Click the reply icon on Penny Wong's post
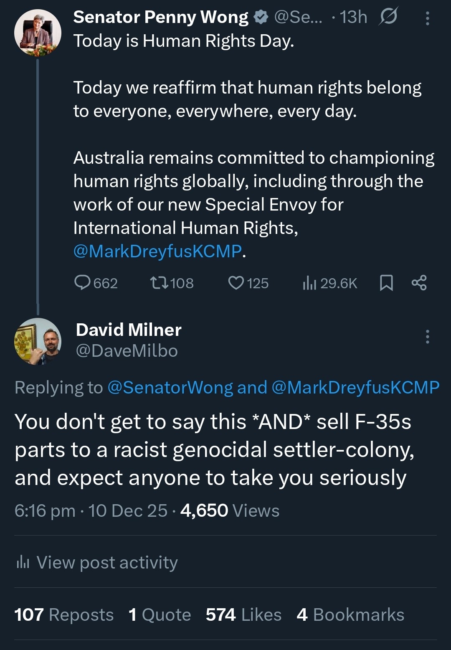 [x=82, y=283]
